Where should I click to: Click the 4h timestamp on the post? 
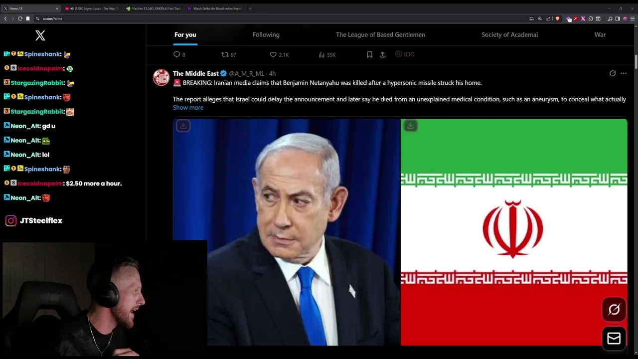point(272,74)
